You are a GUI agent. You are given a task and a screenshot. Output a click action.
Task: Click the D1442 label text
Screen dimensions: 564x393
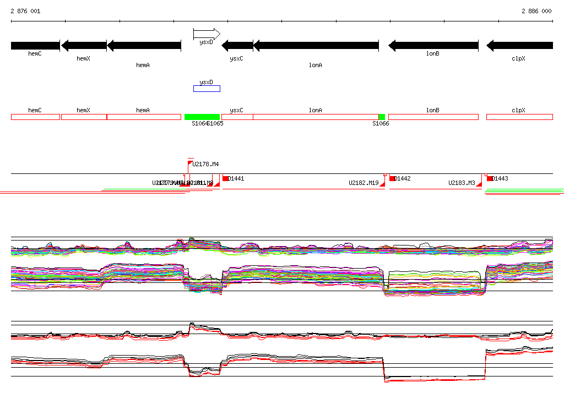pyautogui.click(x=403, y=178)
